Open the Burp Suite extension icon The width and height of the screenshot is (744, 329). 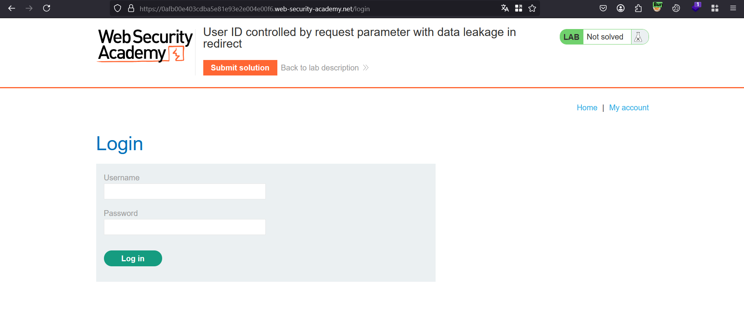point(657,7)
